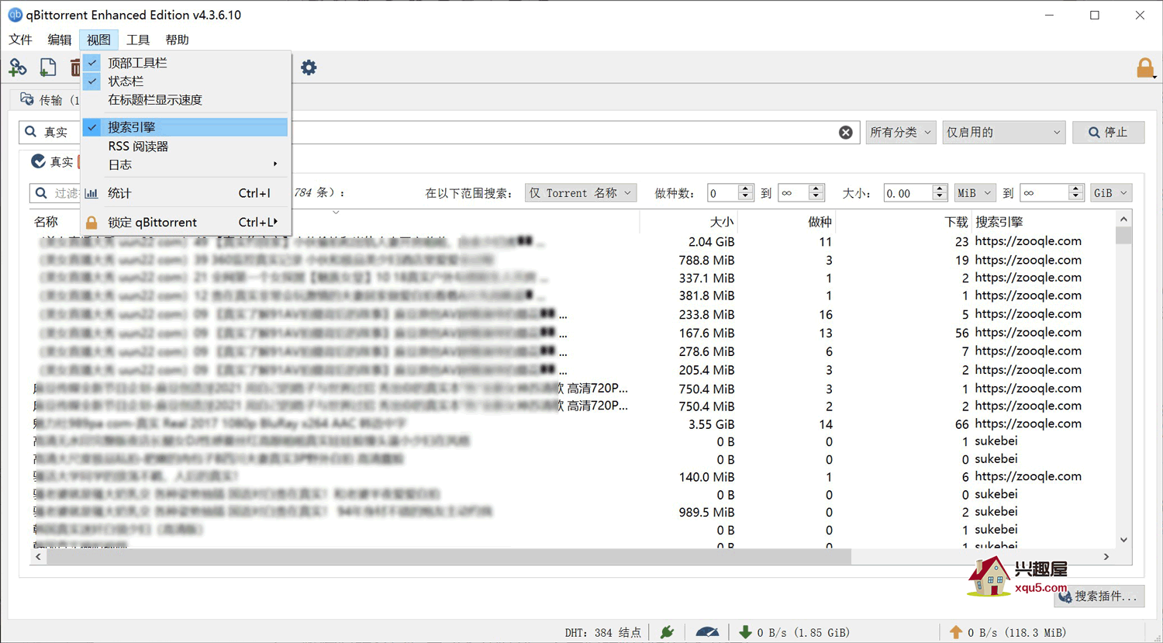Select the result row sized 2.04 GiB
The image size is (1163, 643).
[574, 242]
